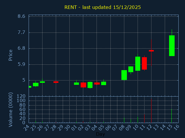Click the volume bar for day 15

172,115
